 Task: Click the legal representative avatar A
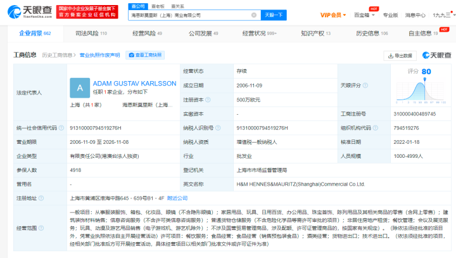point(80,88)
